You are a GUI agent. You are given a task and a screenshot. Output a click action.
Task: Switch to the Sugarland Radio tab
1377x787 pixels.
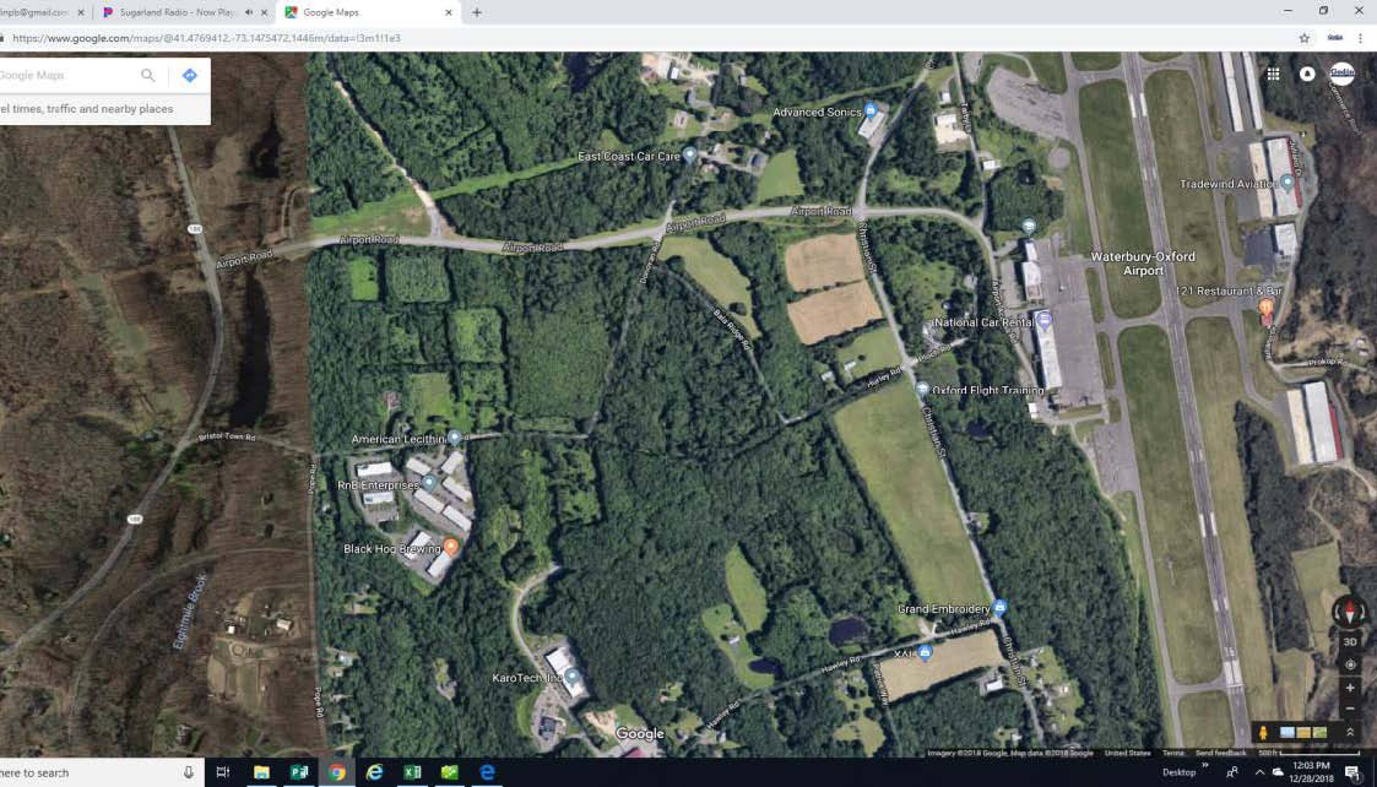(x=176, y=12)
